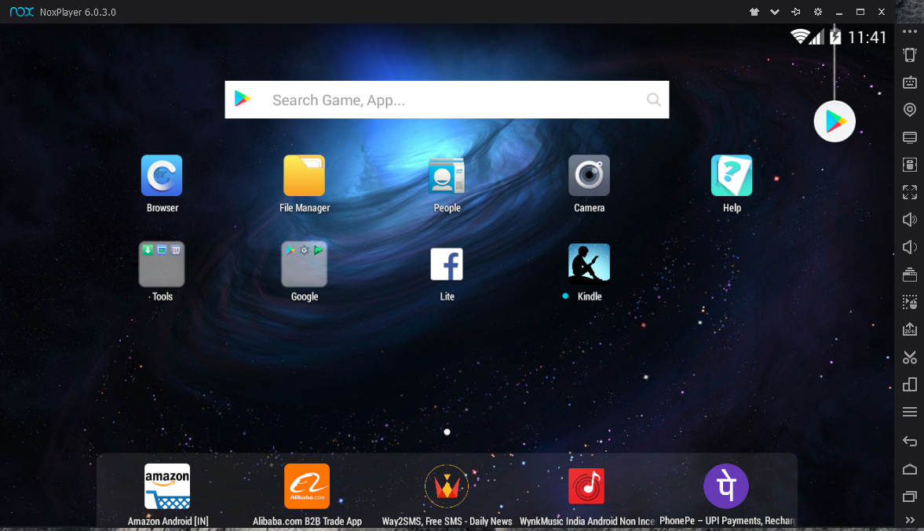Launch Amazon Android [IN] from dock
Viewport: 924px width, 531px height.
click(x=167, y=486)
